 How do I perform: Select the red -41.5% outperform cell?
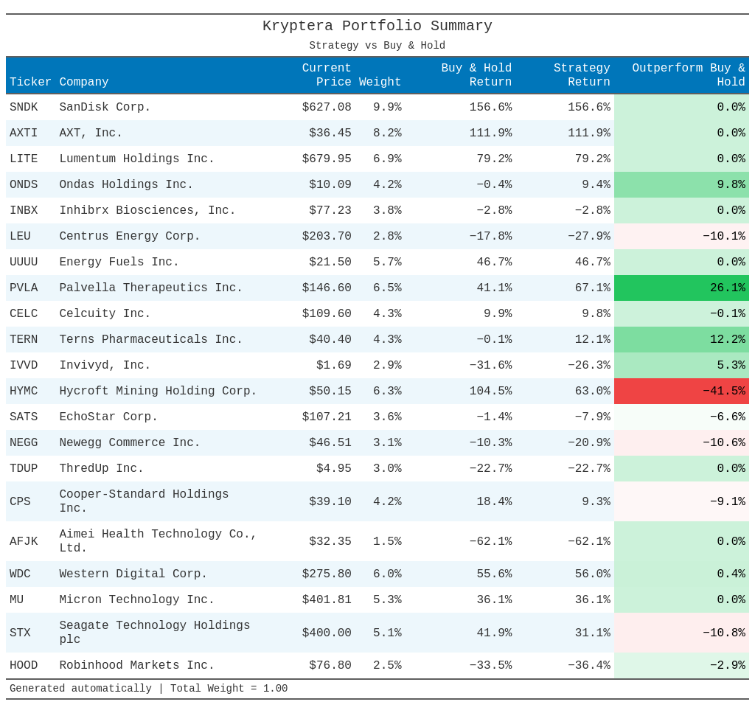681,391
